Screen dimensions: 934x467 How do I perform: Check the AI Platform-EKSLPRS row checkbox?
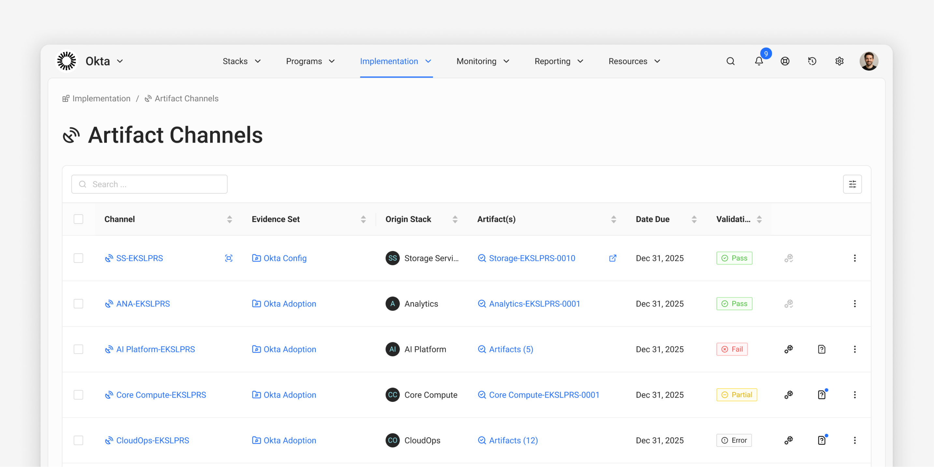78,349
